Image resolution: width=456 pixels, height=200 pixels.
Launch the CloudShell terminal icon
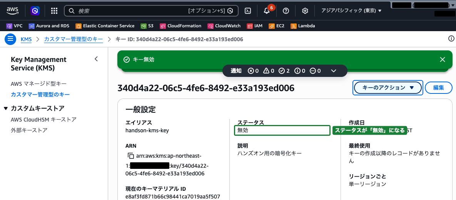(x=248, y=11)
